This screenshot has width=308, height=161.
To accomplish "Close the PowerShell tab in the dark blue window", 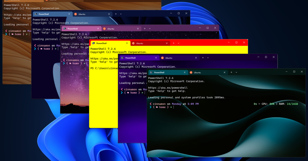I will pyautogui.click(x=69, y=14).
